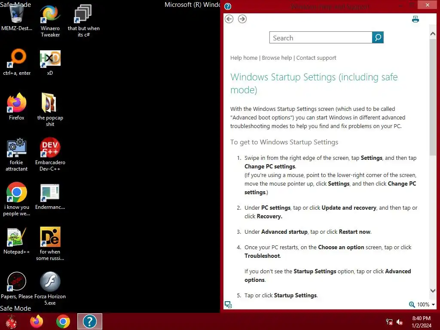The width and height of the screenshot is (440, 330).
Task: Open Firefox from the taskbar
Action: [37, 321]
